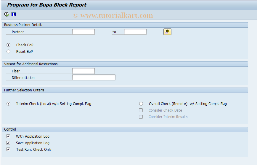Select the Check EoP radio button

(8, 45)
